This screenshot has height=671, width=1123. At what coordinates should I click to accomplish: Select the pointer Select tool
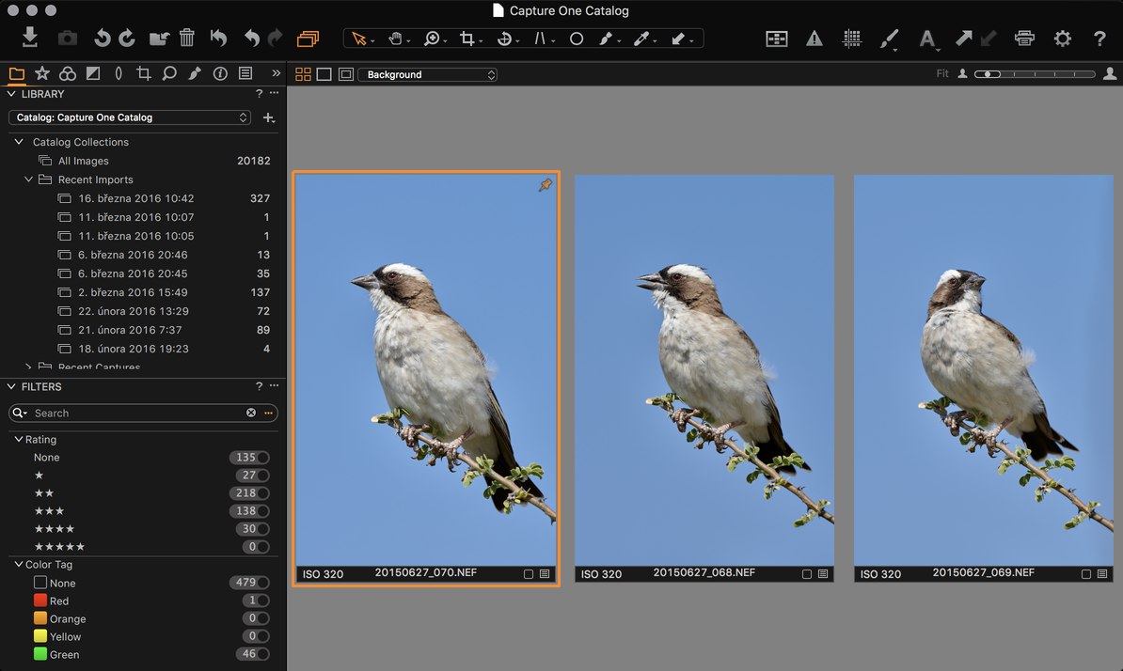pyautogui.click(x=359, y=39)
